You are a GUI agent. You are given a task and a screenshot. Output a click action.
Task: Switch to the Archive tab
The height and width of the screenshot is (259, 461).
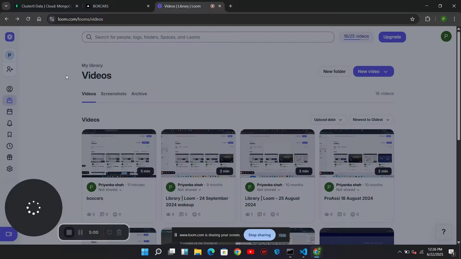[x=139, y=94]
